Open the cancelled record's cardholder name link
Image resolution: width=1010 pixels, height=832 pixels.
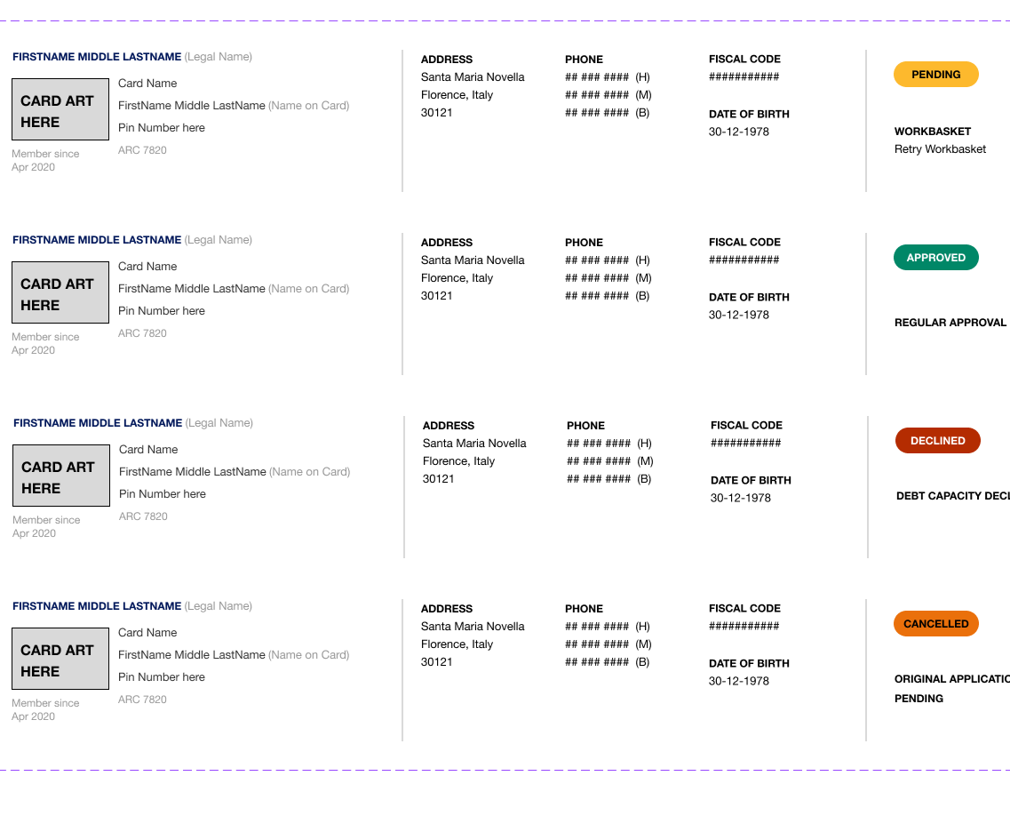[96, 605]
